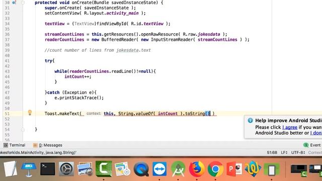Image resolution: width=322 pixels, height=181 pixels.
Task: Click the cursor position 51:68 indicator
Action: [272, 152]
